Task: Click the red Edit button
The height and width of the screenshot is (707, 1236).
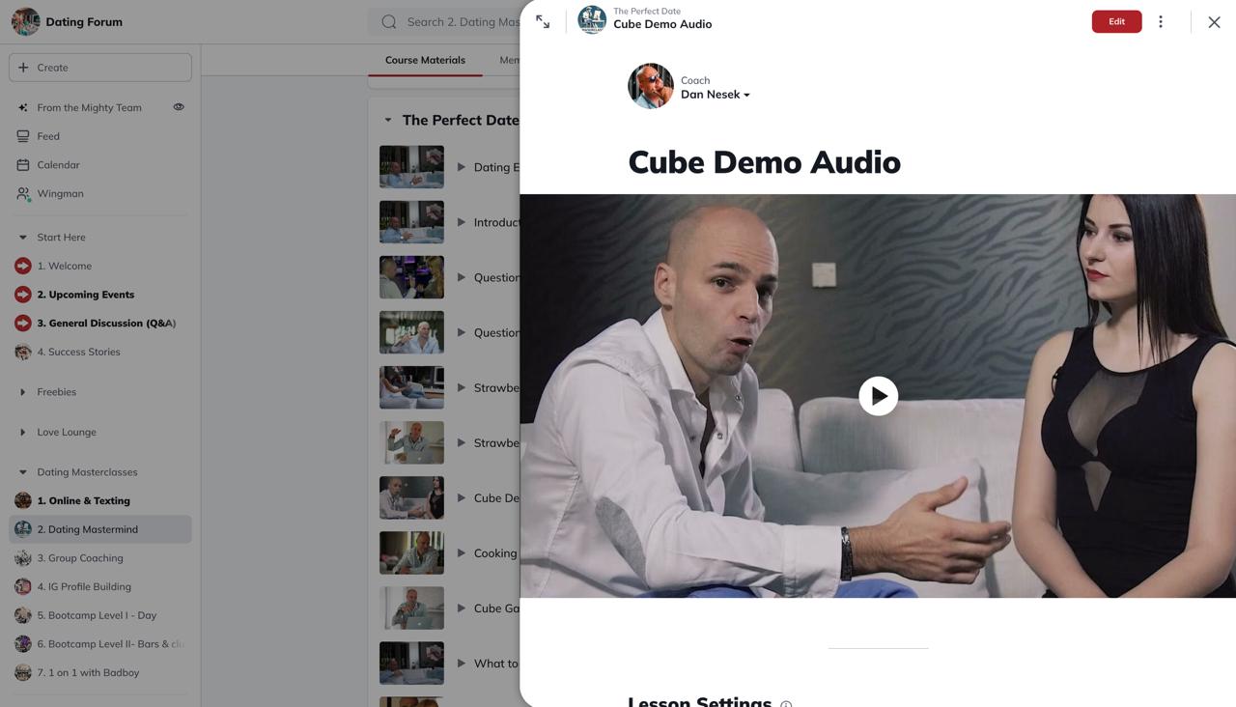Action: click(1116, 21)
